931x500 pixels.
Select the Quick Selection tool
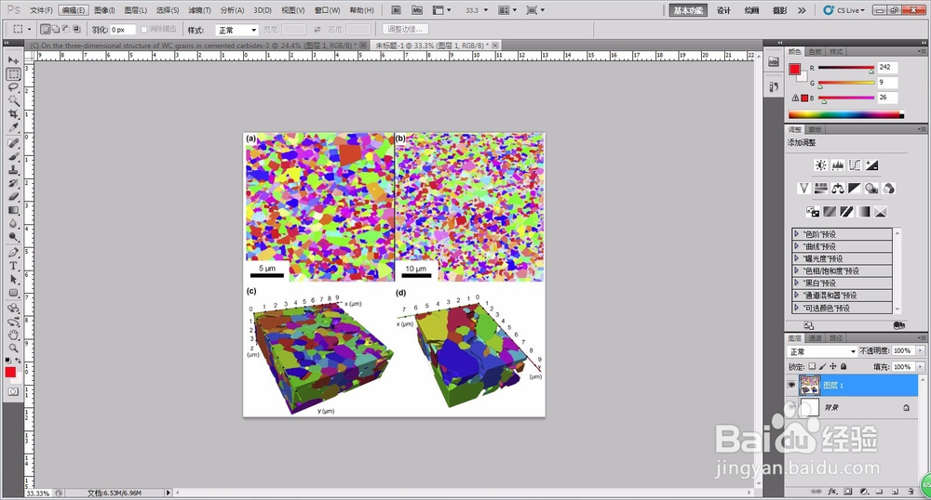(x=13, y=100)
